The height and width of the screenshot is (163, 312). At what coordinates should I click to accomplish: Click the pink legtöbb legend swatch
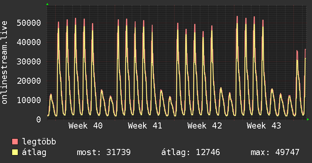click(15, 141)
